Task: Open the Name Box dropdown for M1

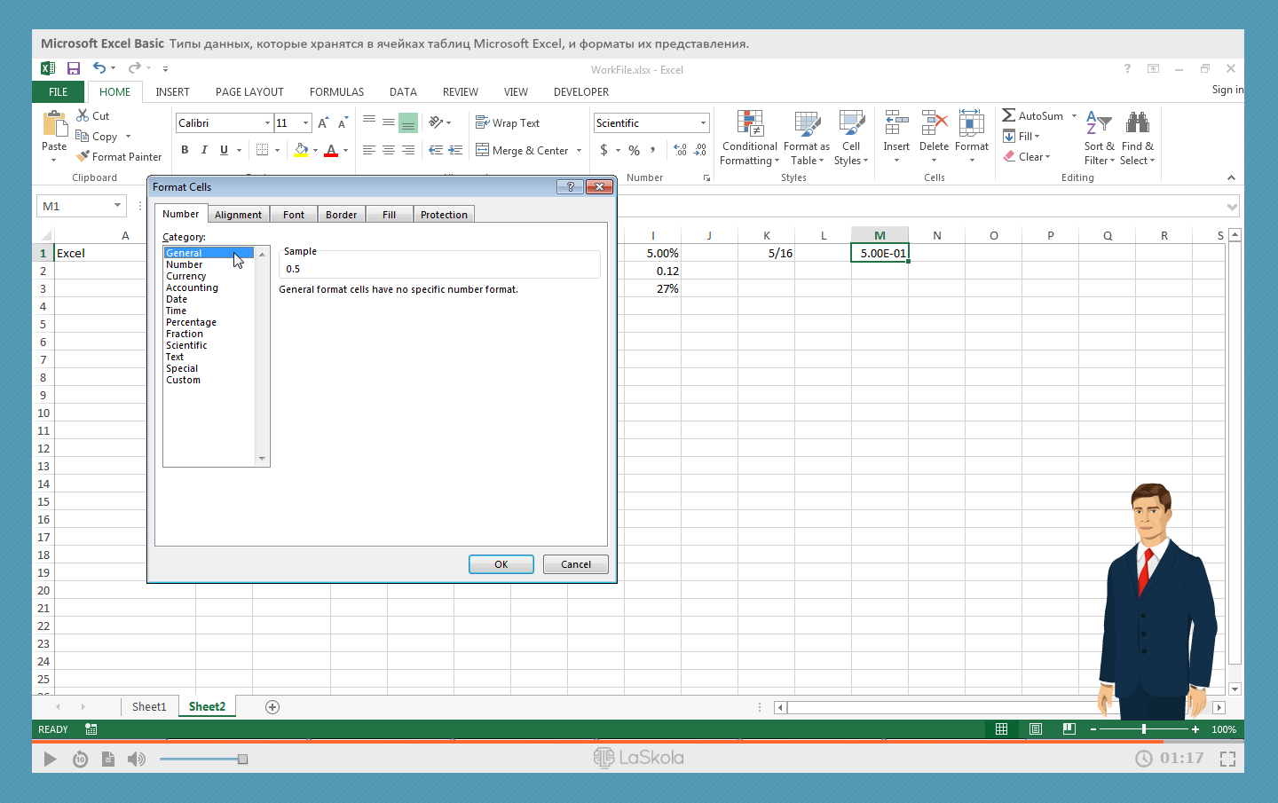Action: (x=117, y=206)
